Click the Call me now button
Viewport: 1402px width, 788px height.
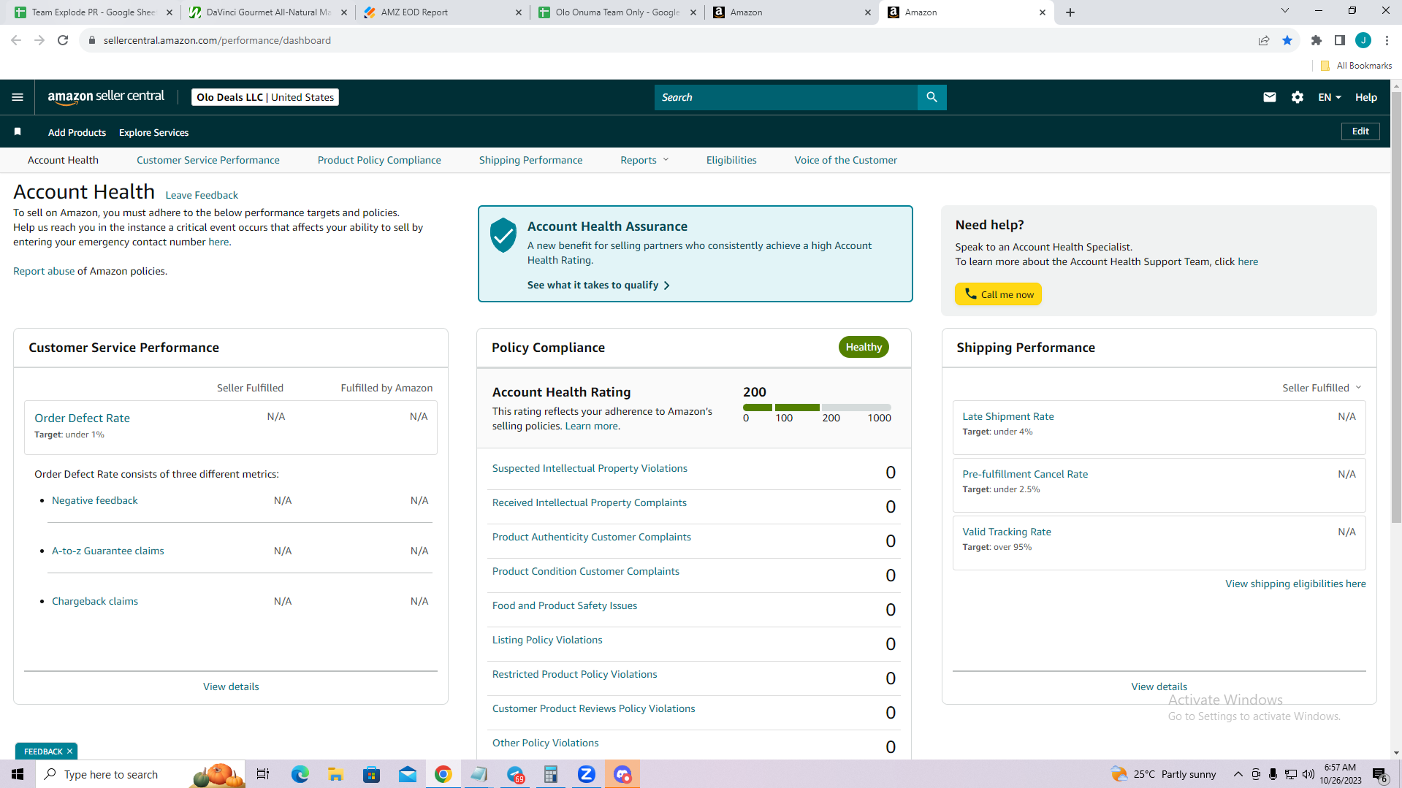[x=999, y=294]
